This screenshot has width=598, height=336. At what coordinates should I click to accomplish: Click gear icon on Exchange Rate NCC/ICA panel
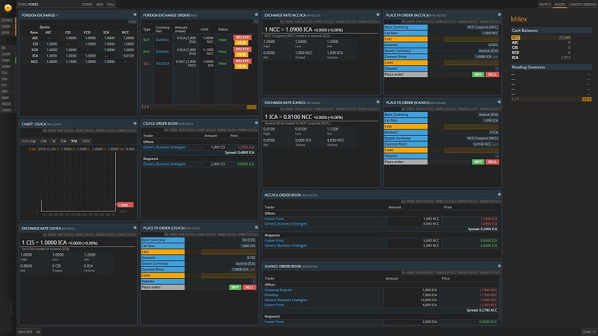click(377, 14)
